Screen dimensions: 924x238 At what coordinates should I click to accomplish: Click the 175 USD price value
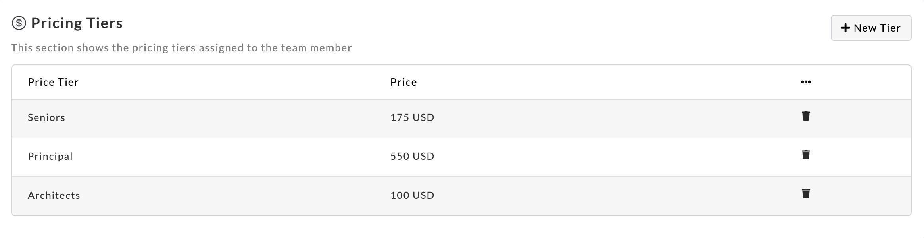pos(412,117)
